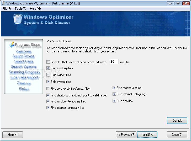Select the Junk Files Report step
This screenshot has height=141, width=191.
tap(24, 77)
